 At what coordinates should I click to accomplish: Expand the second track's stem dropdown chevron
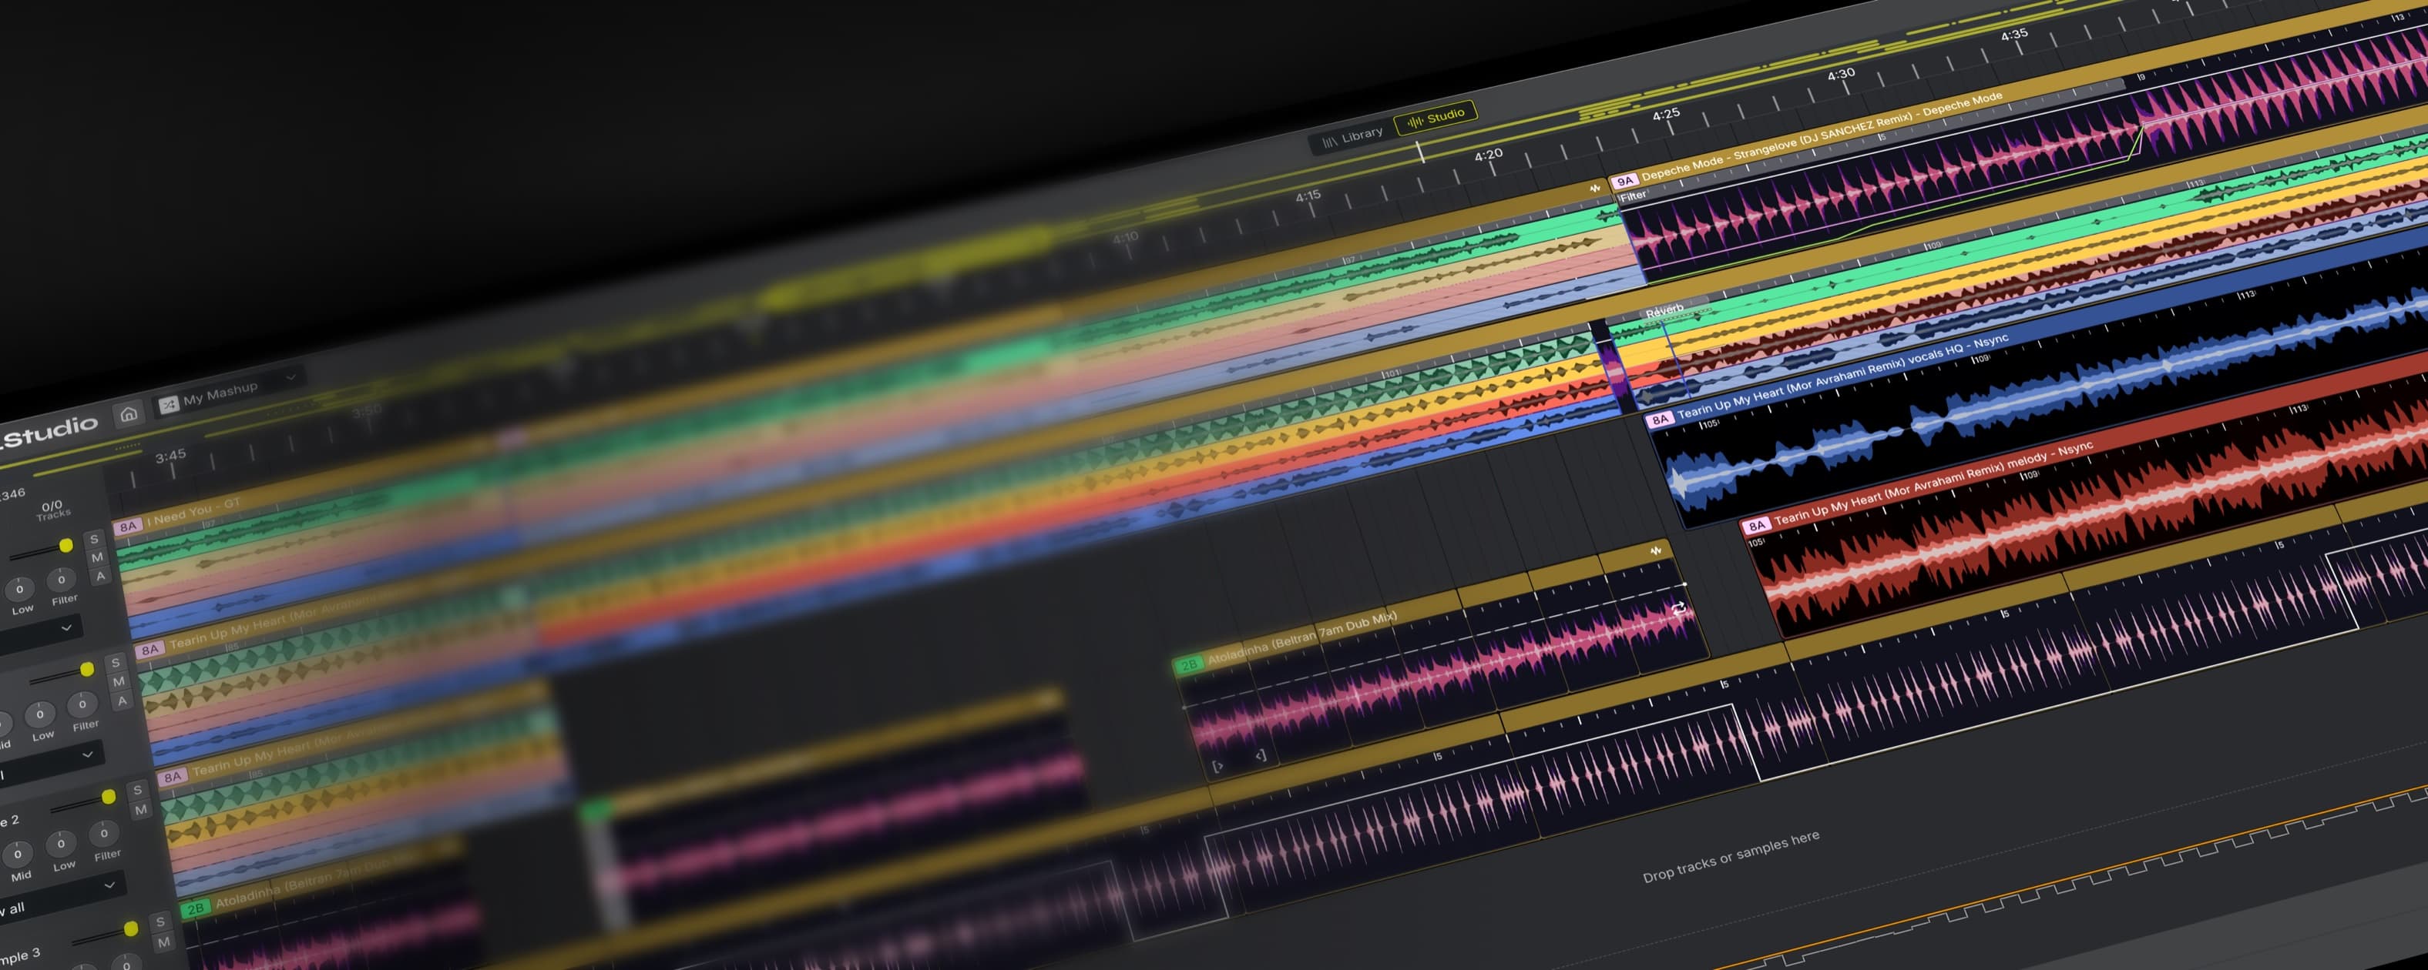tap(88, 755)
